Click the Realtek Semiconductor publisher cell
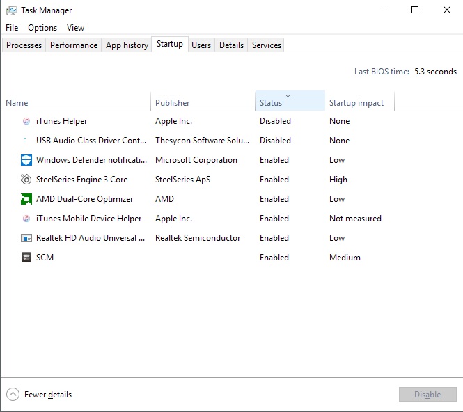 click(198, 238)
